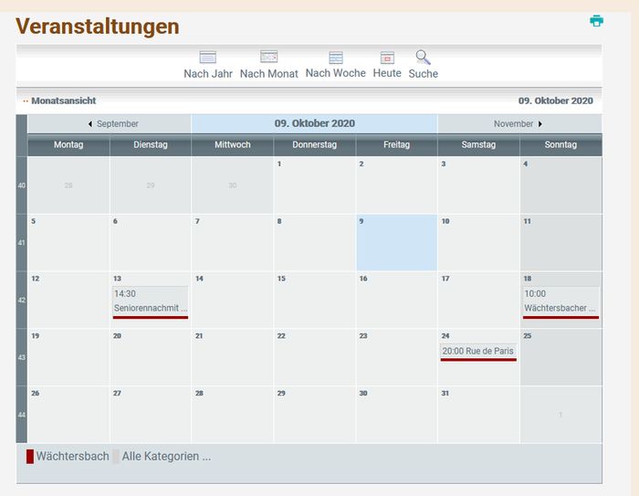Image resolution: width=639 pixels, height=496 pixels.
Task: Open calendar week 40
Action: 22,185
